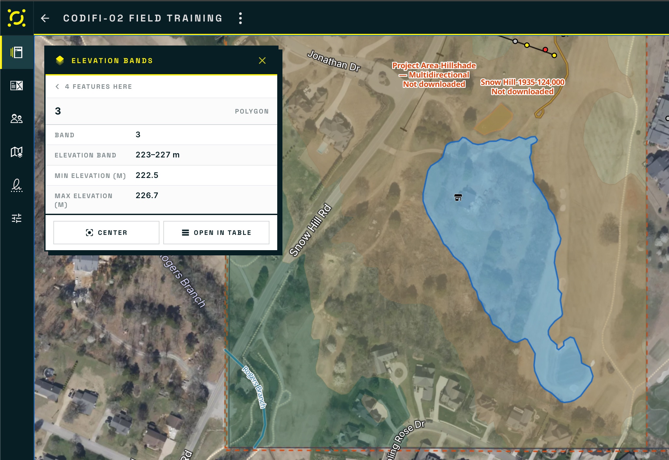The height and width of the screenshot is (460, 669).
Task: Open the signature sidebar icon
Action: [17, 185]
